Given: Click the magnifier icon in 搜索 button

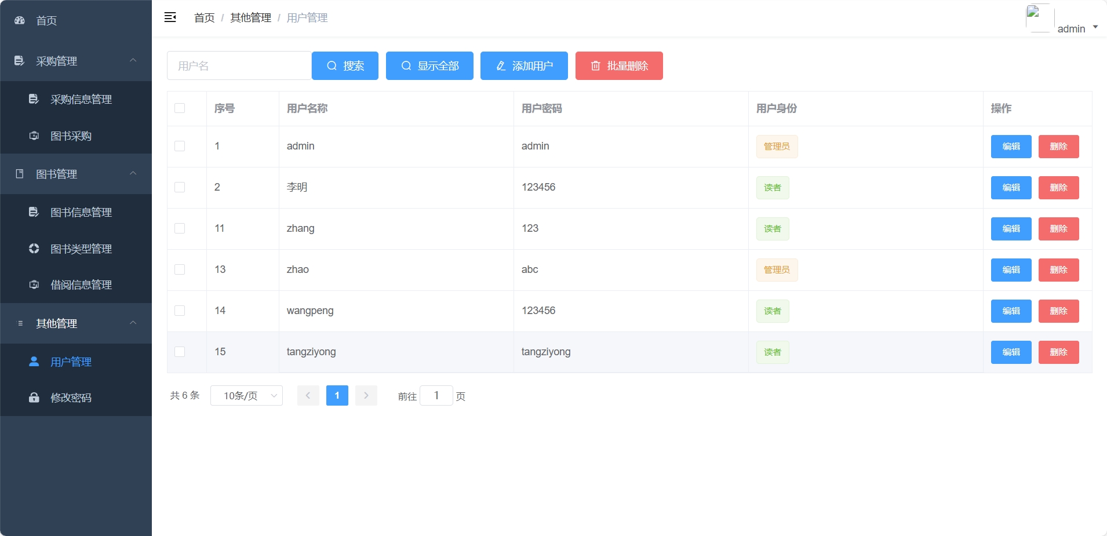Looking at the screenshot, I should point(332,65).
